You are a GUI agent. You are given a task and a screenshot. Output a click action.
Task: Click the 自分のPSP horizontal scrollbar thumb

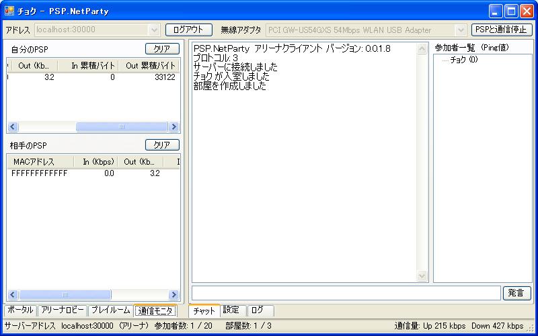pyautogui.click(x=122, y=127)
